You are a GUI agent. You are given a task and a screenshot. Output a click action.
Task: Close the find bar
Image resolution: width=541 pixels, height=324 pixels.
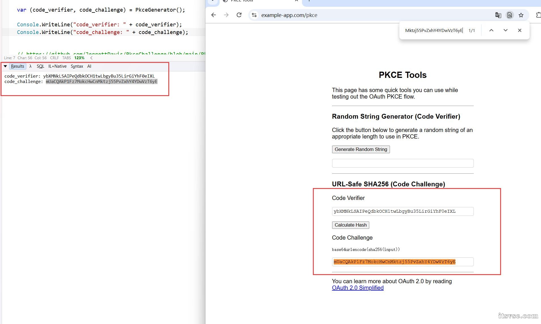[x=519, y=30]
